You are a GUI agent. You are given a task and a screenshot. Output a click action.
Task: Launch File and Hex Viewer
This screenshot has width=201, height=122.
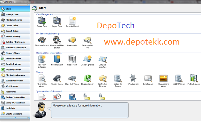click(x=42, y=79)
